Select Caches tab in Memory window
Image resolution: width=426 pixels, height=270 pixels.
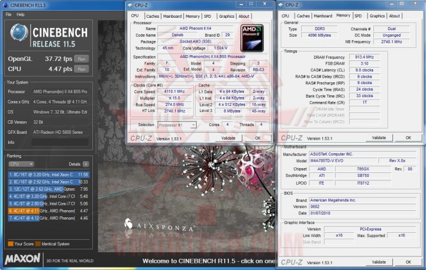(x=303, y=16)
